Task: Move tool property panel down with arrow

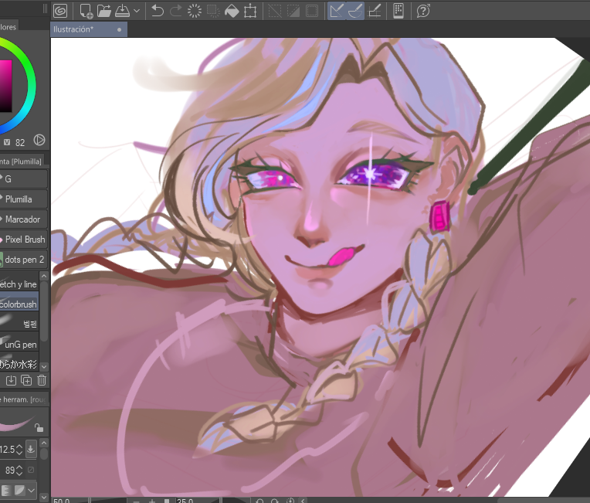Action: click(44, 498)
